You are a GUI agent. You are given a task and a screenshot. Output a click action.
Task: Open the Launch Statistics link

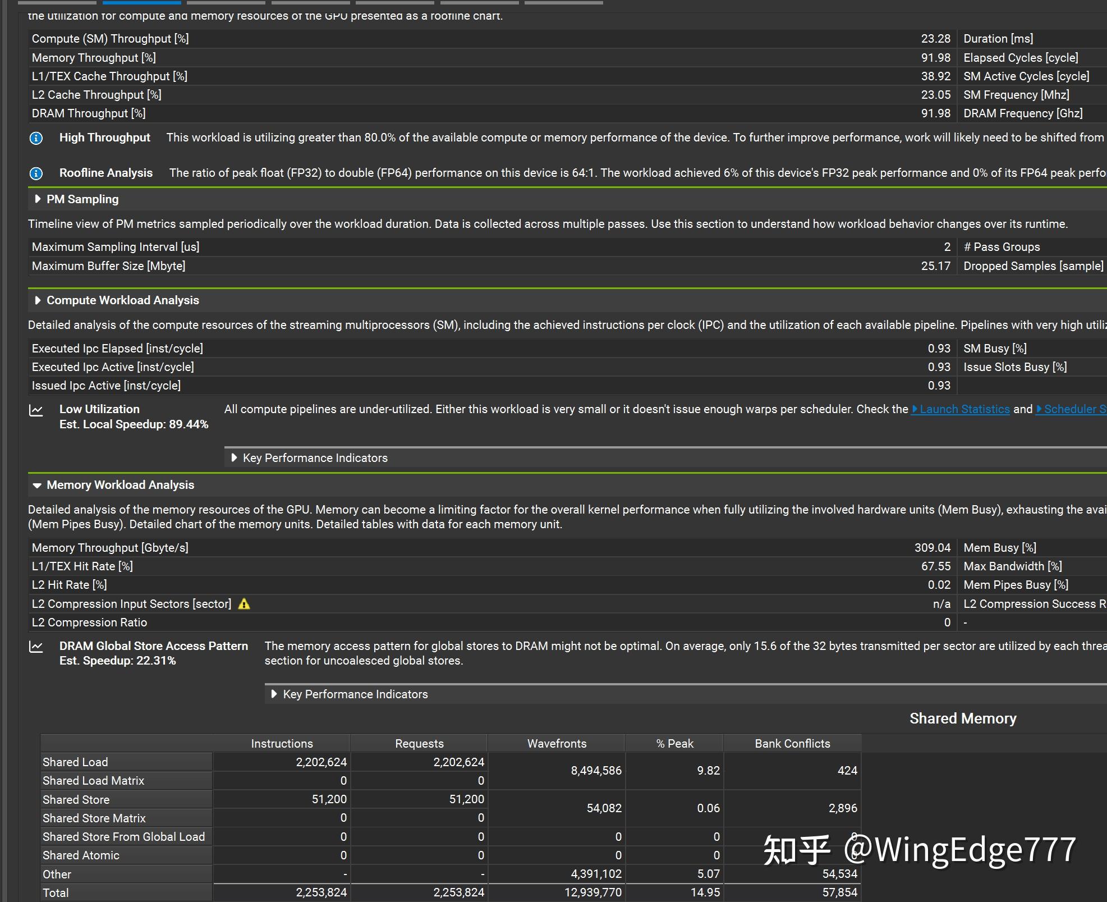pos(961,409)
